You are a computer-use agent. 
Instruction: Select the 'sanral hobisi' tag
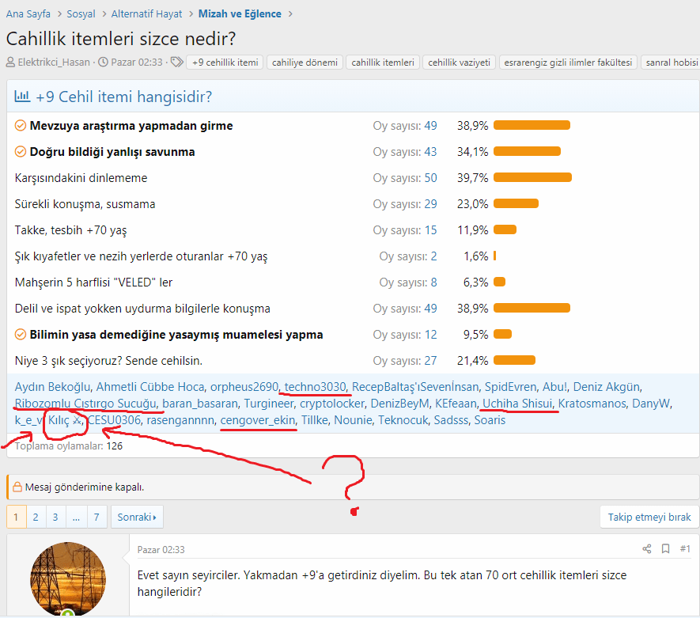(672, 62)
